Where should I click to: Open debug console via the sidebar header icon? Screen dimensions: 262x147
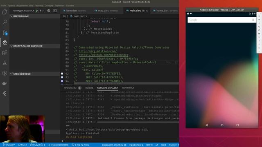point(55,11)
